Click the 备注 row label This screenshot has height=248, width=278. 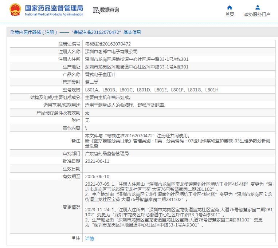pyautogui.click(x=76, y=141)
